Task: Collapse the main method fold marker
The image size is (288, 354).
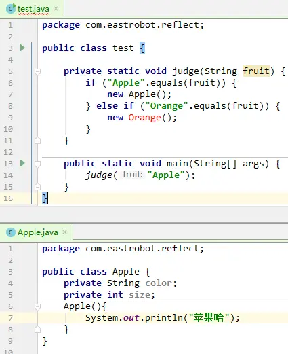Action: (x=38, y=164)
